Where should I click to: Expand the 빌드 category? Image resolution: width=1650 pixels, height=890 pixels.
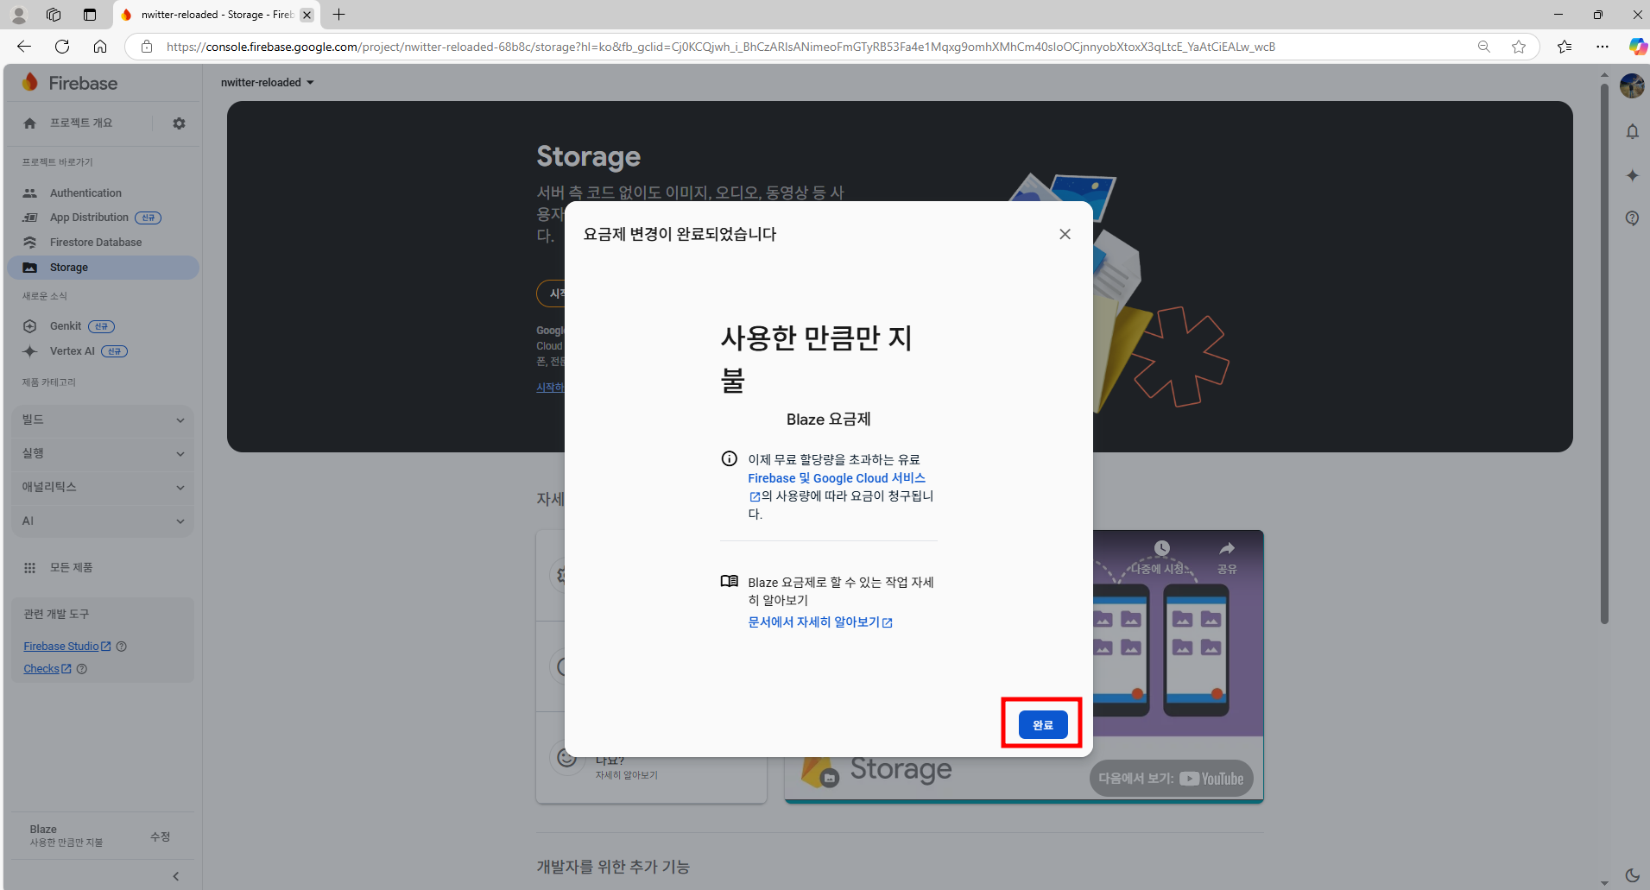(x=103, y=420)
